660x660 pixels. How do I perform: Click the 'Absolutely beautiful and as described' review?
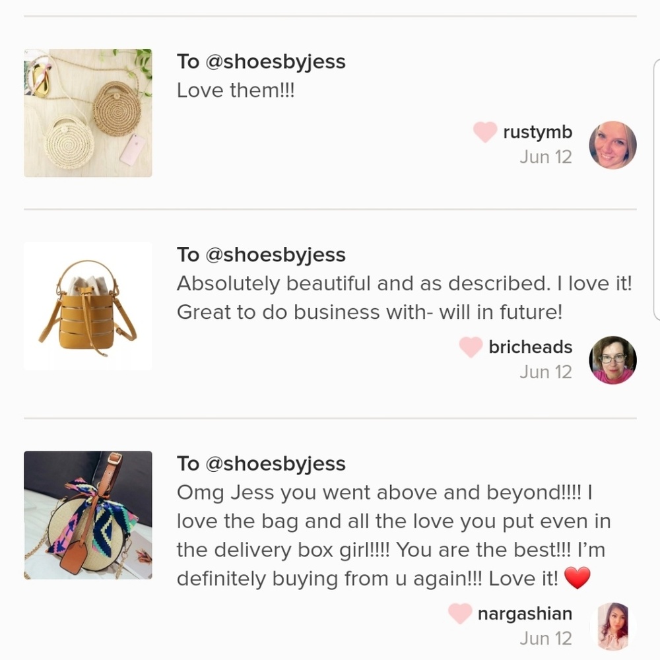(404, 298)
